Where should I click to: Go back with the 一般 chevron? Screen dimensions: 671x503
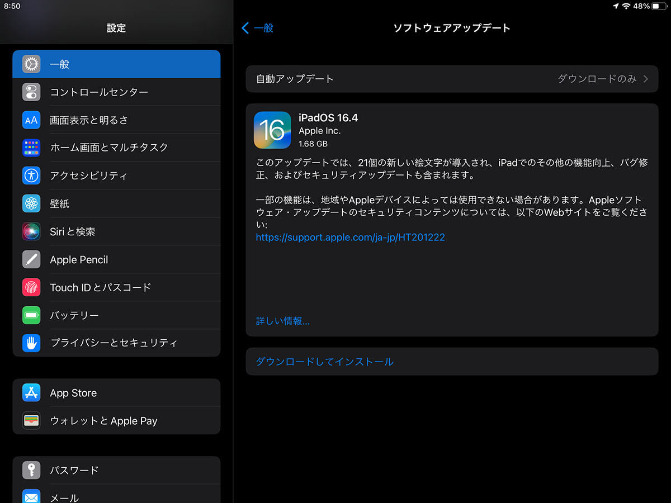(257, 28)
